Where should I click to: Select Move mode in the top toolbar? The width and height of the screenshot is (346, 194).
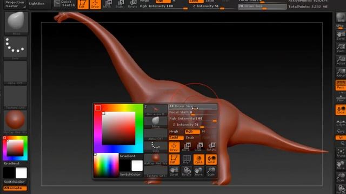pyautogui.click(x=107, y=4)
